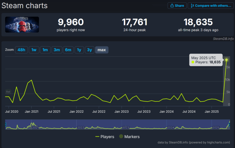Image resolution: width=235 pixels, height=148 pixels.
Task: Toggle the Players series in legend
Action: pyautogui.click(x=105, y=137)
